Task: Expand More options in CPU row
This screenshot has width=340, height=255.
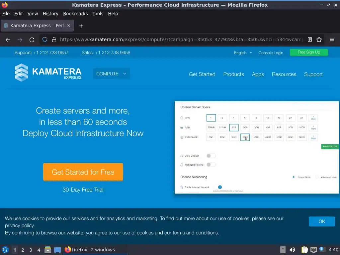Action: click(x=313, y=118)
